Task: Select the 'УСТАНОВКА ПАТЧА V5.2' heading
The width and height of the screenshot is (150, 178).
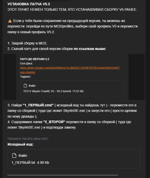Action: (x=29, y=4)
